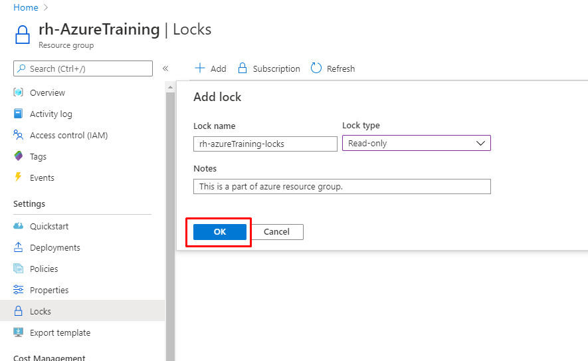Click the Cost Management section heading
588x361 pixels.
[49, 358]
